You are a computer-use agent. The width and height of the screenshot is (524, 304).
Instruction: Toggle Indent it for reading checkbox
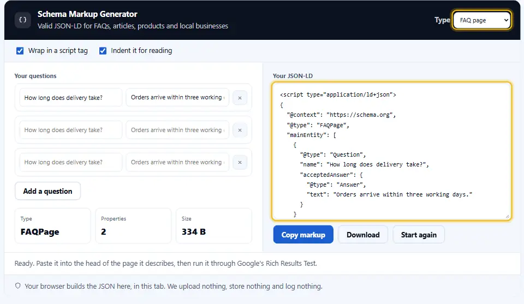[103, 51]
